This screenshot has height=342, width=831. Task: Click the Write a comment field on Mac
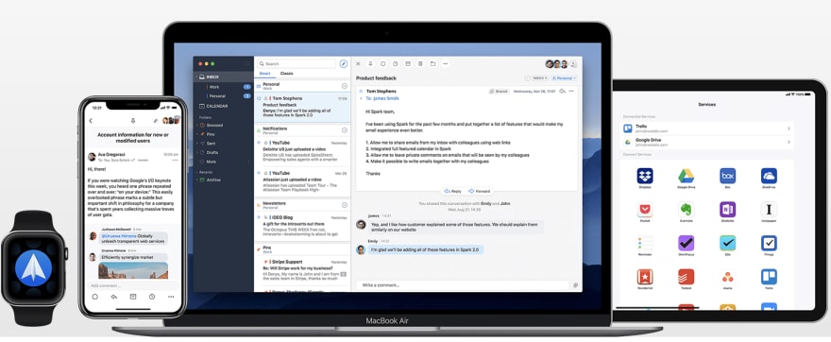(x=463, y=285)
